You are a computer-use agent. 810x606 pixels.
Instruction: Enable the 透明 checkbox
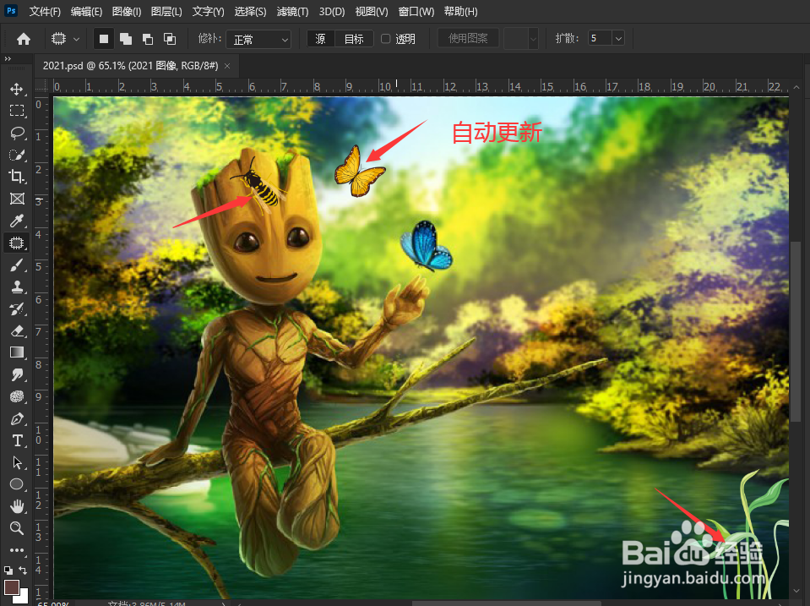point(385,39)
